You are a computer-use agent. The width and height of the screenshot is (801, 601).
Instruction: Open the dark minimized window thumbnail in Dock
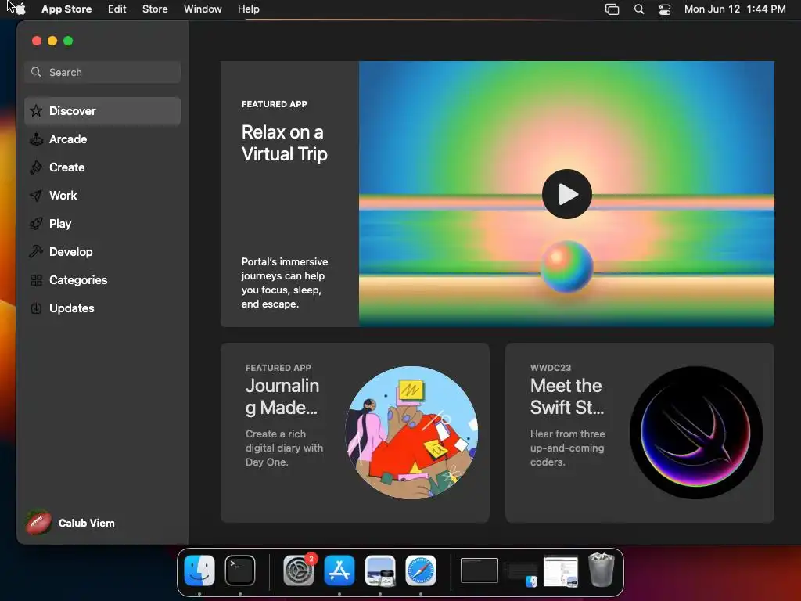tap(480, 570)
